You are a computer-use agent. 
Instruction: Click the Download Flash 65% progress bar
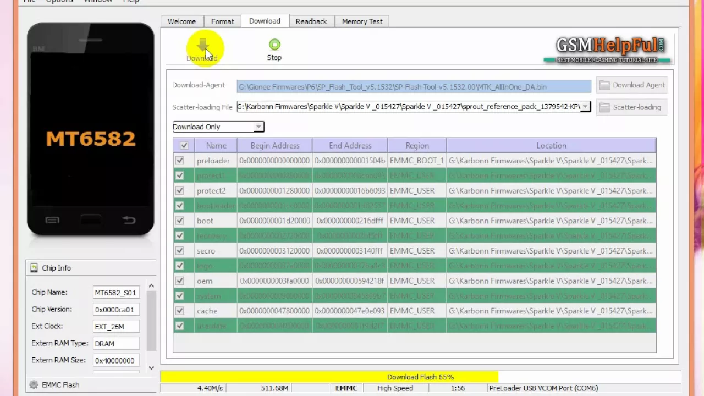tap(421, 377)
